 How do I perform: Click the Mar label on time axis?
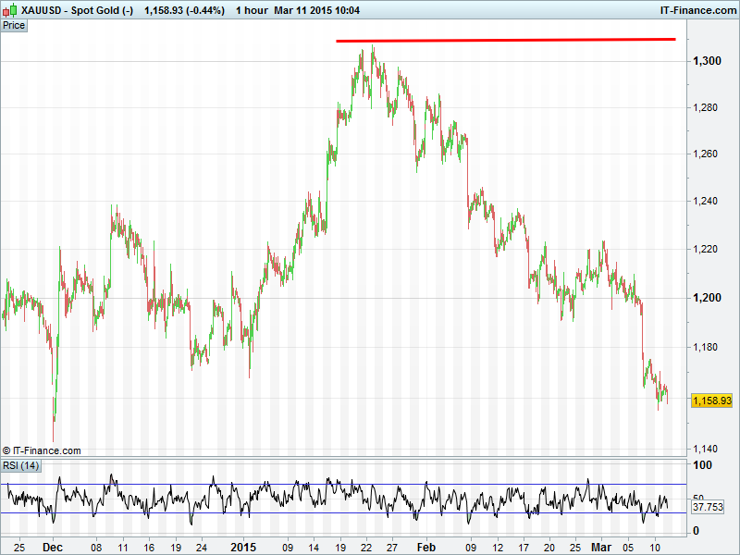[x=601, y=547]
